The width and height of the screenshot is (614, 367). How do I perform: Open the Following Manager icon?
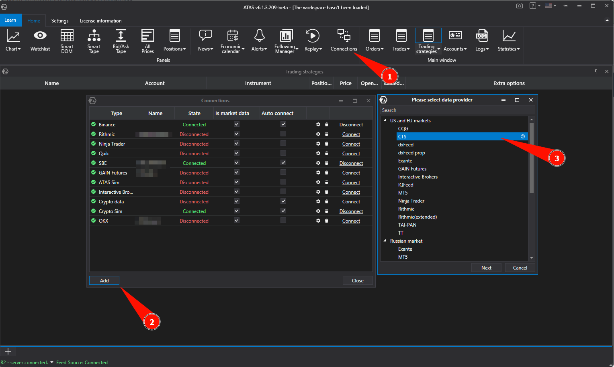point(287,36)
